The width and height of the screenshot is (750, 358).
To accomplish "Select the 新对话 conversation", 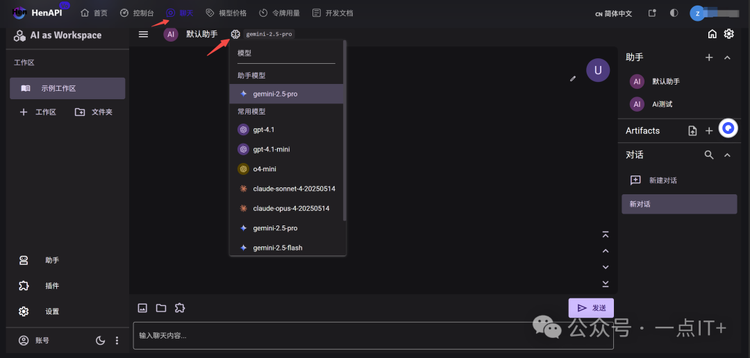I will 679,204.
